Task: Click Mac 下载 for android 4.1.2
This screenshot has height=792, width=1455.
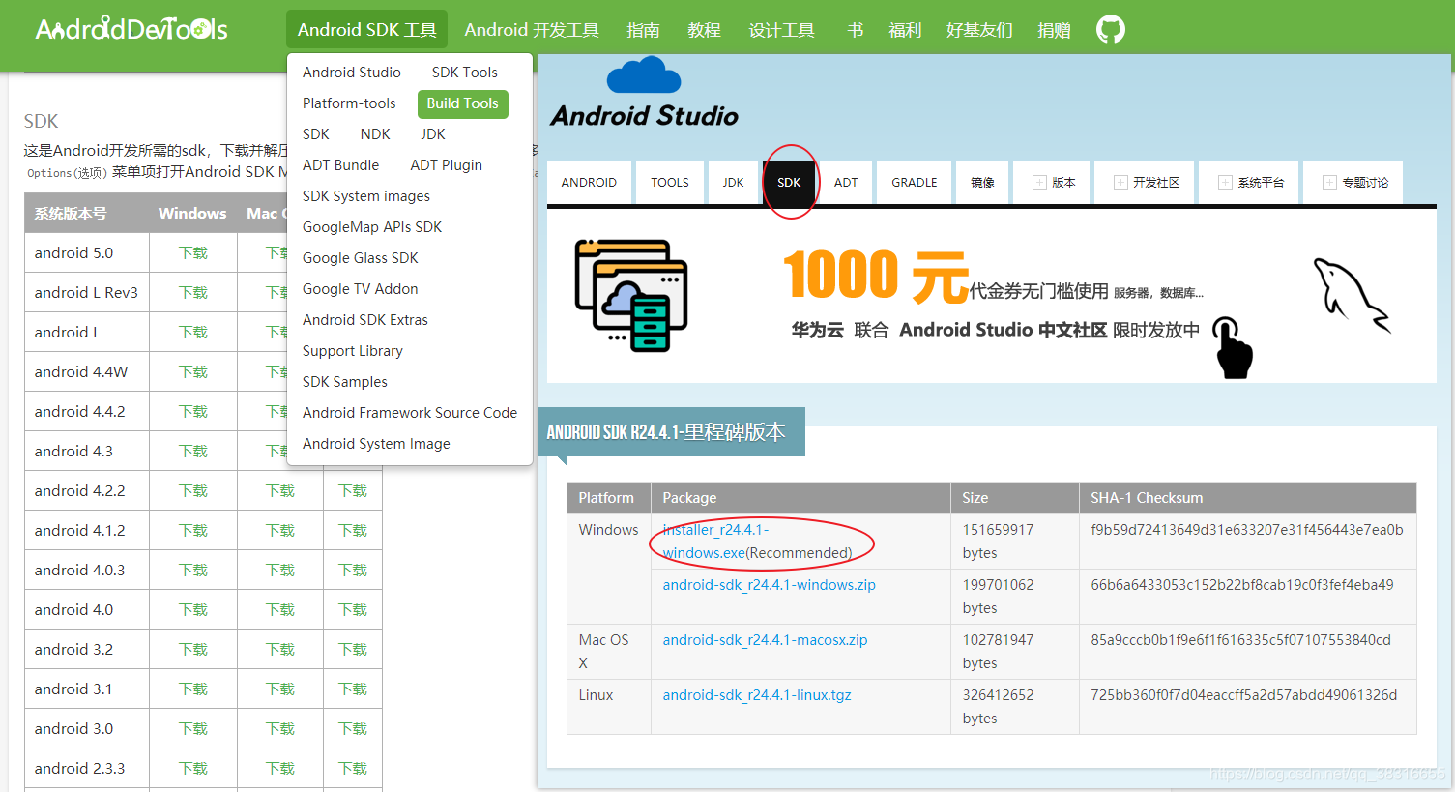Action: pos(280,531)
